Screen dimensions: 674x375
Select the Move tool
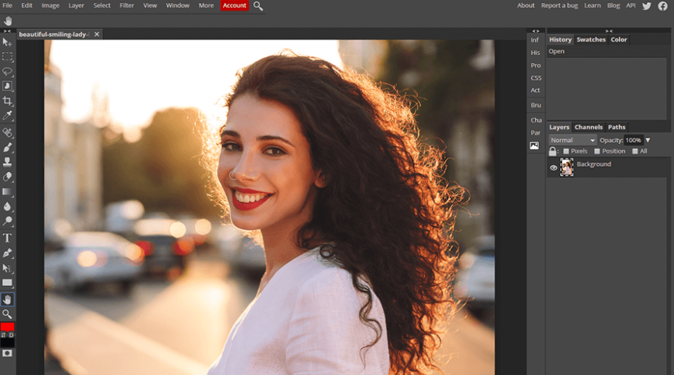pos(7,42)
